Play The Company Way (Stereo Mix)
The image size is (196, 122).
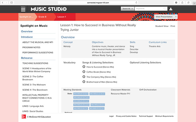(84, 77)
